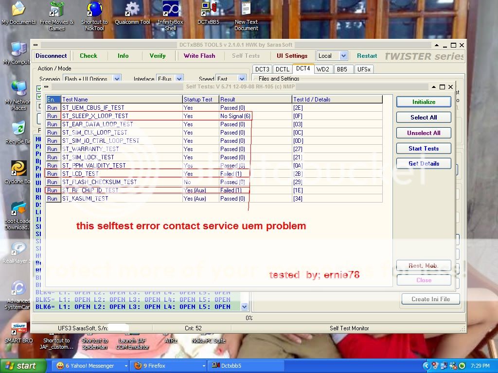This screenshot has height=373, width=498.
Task: Select the DCTxBB5 desktop shortcut
Action: (208, 13)
